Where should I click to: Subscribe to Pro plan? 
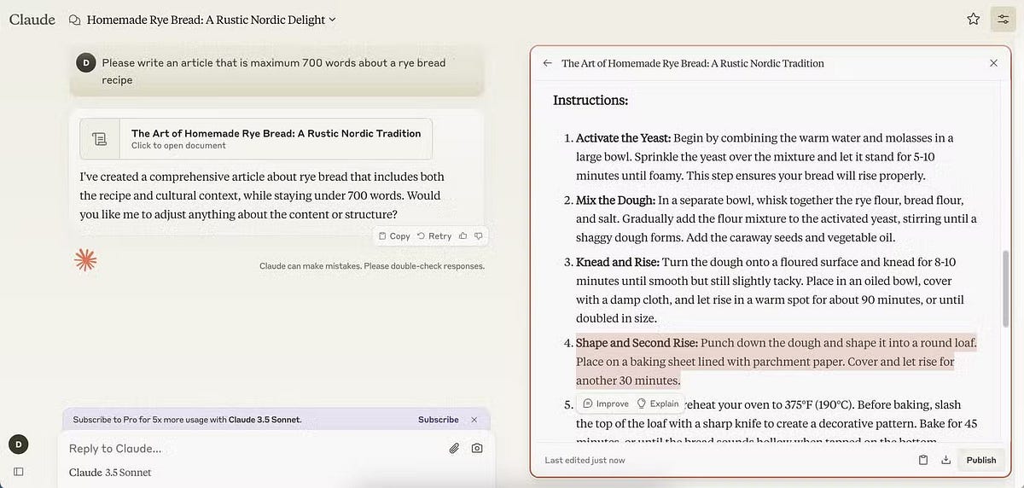point(439,420)
